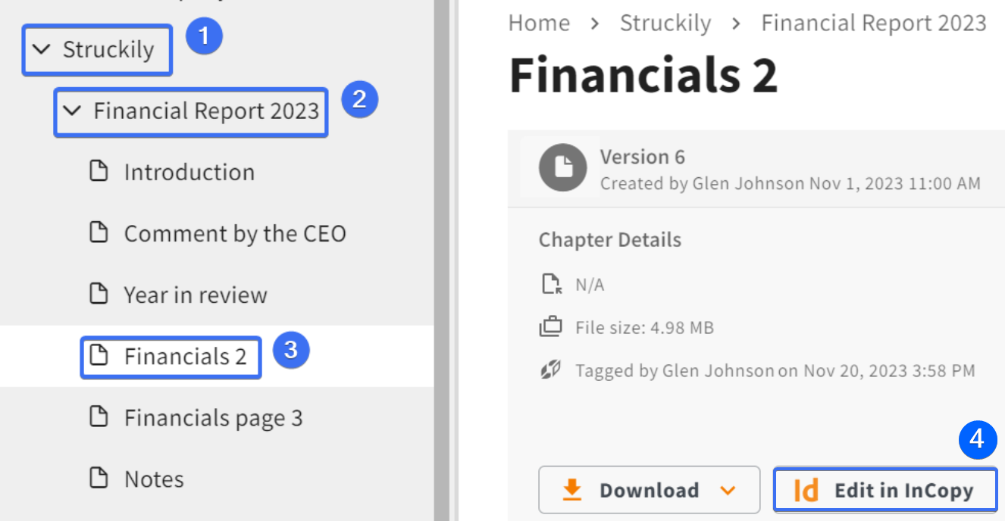Viewport: 1005px width, 521px height.
Task: Click the round Version 6 document icon
Action: [x=562, y=168]
